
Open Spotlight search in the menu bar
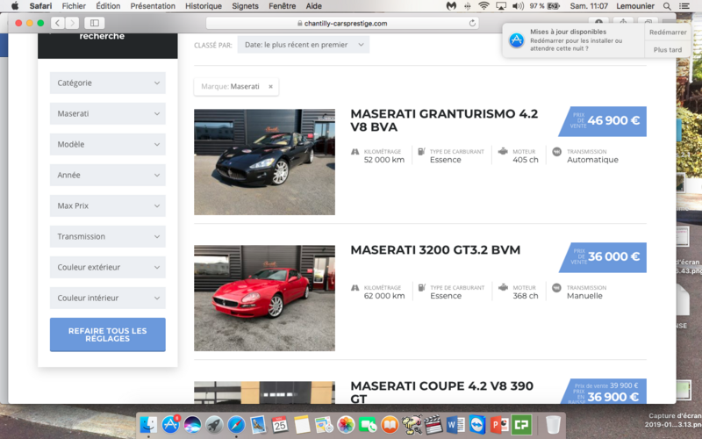(x=667, y=6)
